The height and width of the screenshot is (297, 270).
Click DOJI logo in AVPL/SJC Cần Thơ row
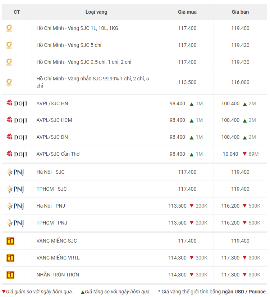point(17,154)
